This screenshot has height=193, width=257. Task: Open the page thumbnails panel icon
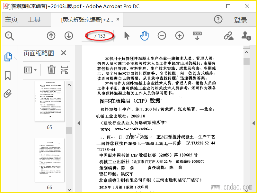8,57
